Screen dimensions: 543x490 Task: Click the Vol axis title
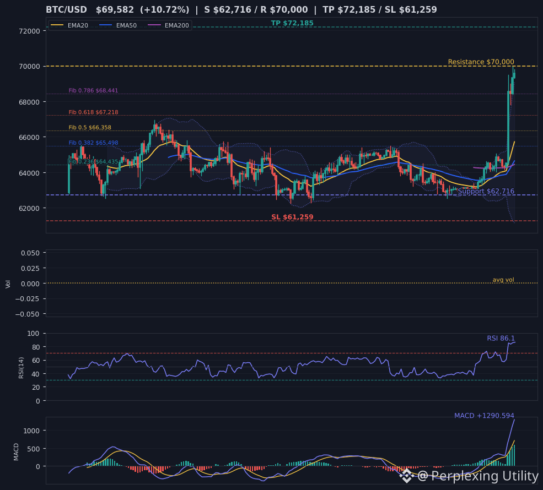[x=8, y=284]
